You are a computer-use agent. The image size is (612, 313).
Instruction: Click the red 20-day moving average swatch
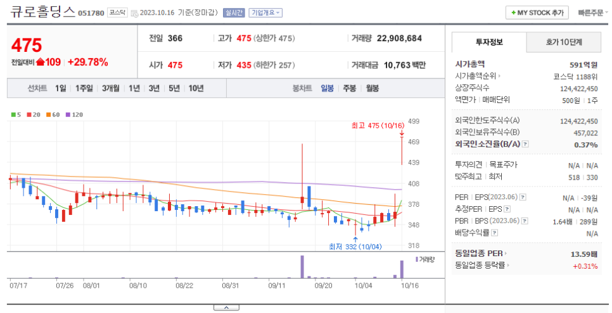(29, 114)
